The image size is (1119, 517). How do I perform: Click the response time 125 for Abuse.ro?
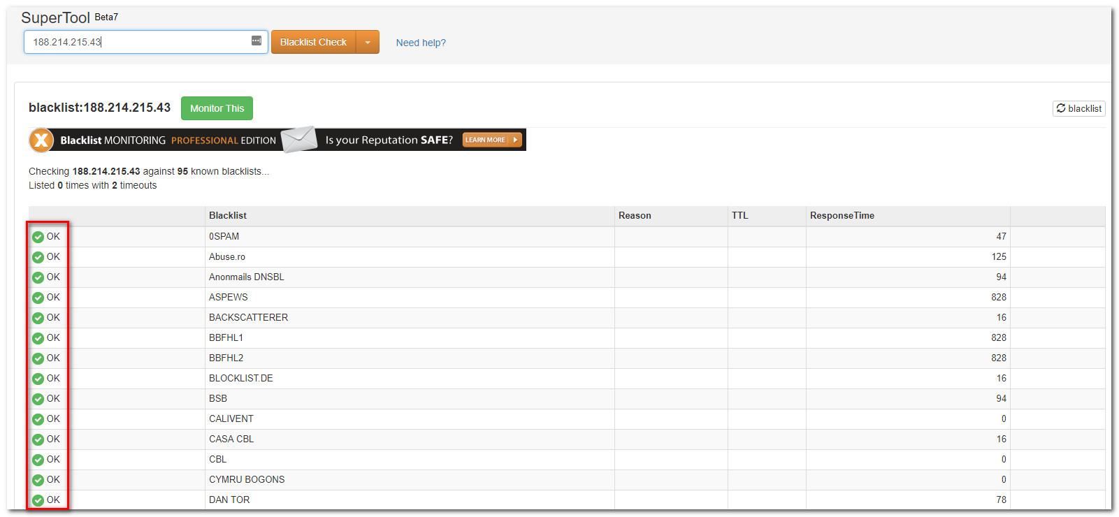pos(999,256)
